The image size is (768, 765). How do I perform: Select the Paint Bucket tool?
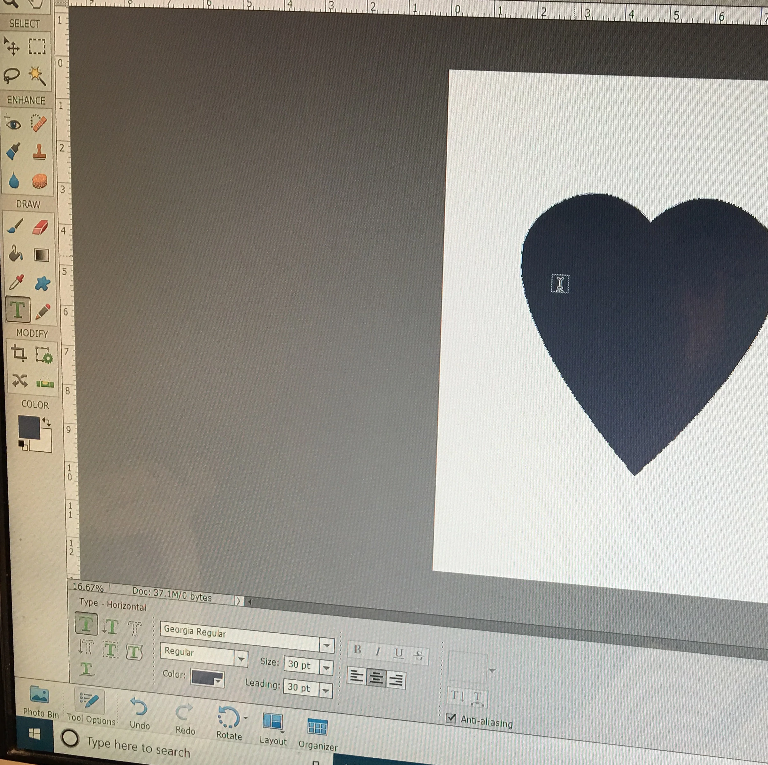pyautogui.click(x=15, y=254)
